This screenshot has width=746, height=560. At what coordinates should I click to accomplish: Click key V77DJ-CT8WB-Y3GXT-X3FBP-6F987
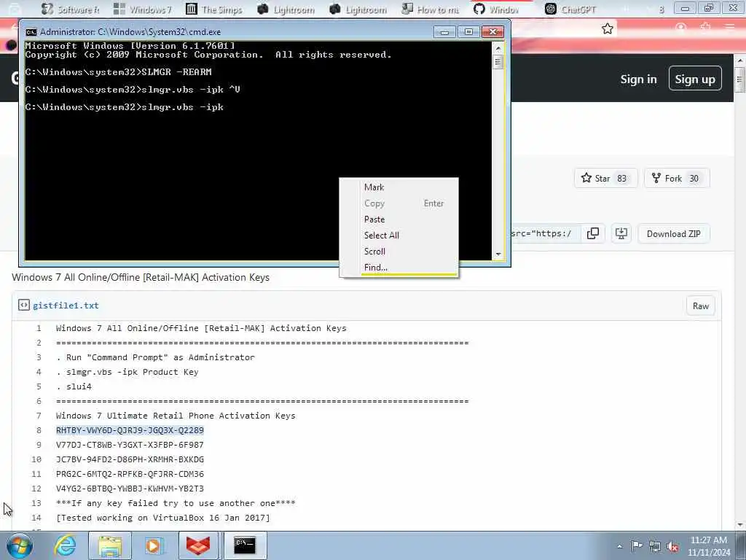(x=130, y=445)
